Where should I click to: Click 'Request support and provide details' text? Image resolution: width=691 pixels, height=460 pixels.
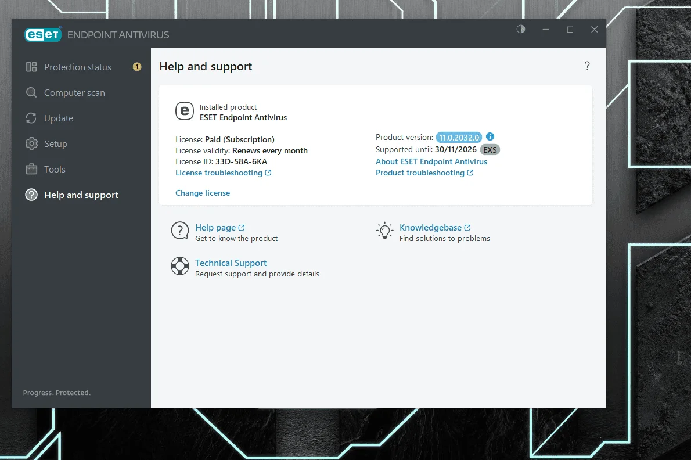pyautogui.click(x=257, y=274)
